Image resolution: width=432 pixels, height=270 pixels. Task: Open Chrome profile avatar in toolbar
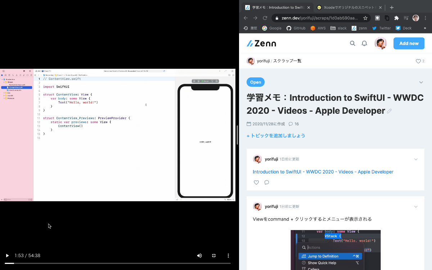click(416, 18)
